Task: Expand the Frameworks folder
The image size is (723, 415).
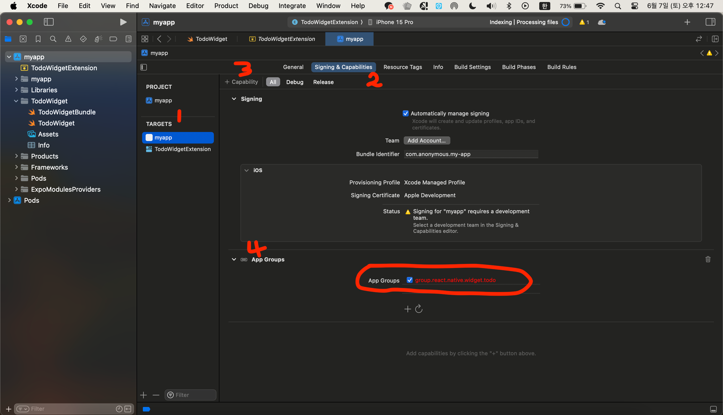Action: coord(17,167)
